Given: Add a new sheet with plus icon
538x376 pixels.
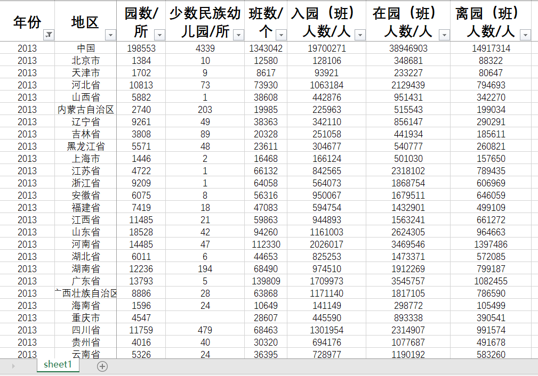Looking at the screenshot, I should coord(102,366).
